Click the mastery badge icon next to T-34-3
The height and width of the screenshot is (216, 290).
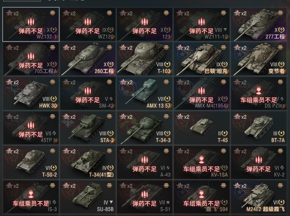point(167,133)
